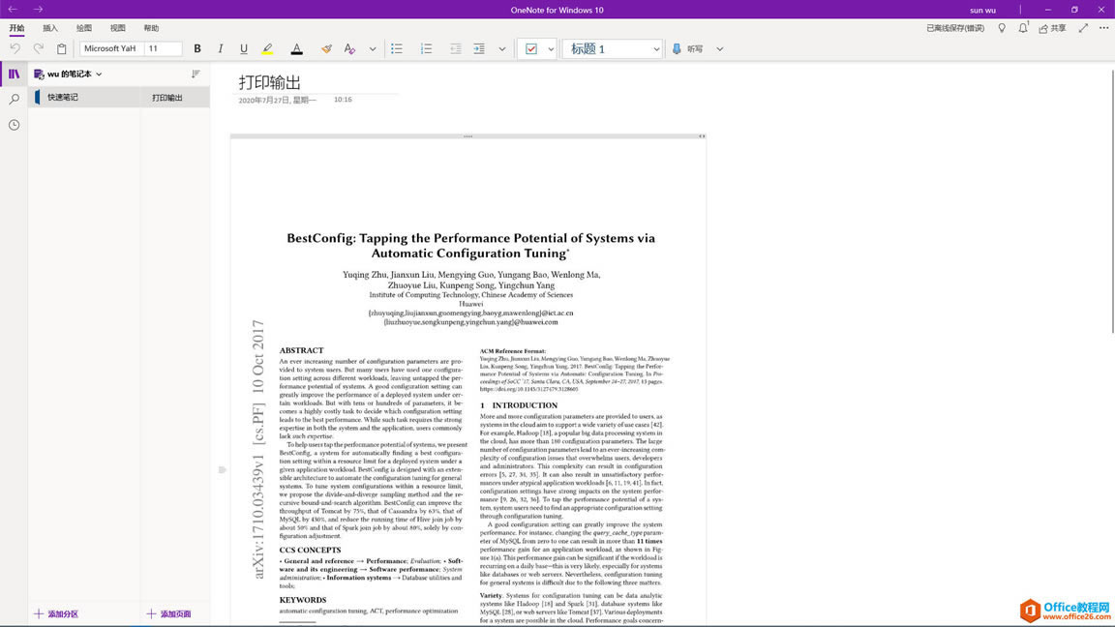Apply italic formatting
This screenshot has width=1115, height=627.
click(x=220, y=47)
